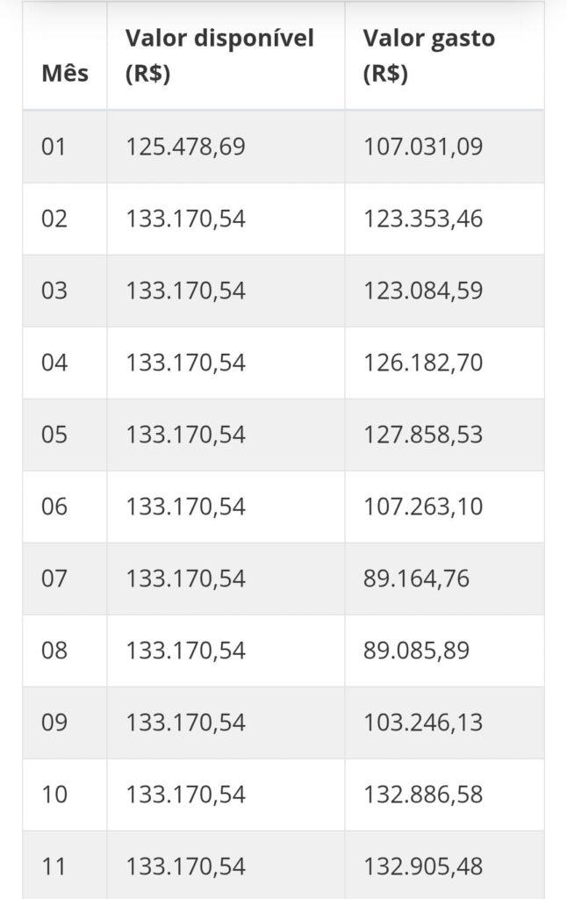Click spent value 107.263,10
The height and width of the screenshot is (899, 567).
click(423, 507)
